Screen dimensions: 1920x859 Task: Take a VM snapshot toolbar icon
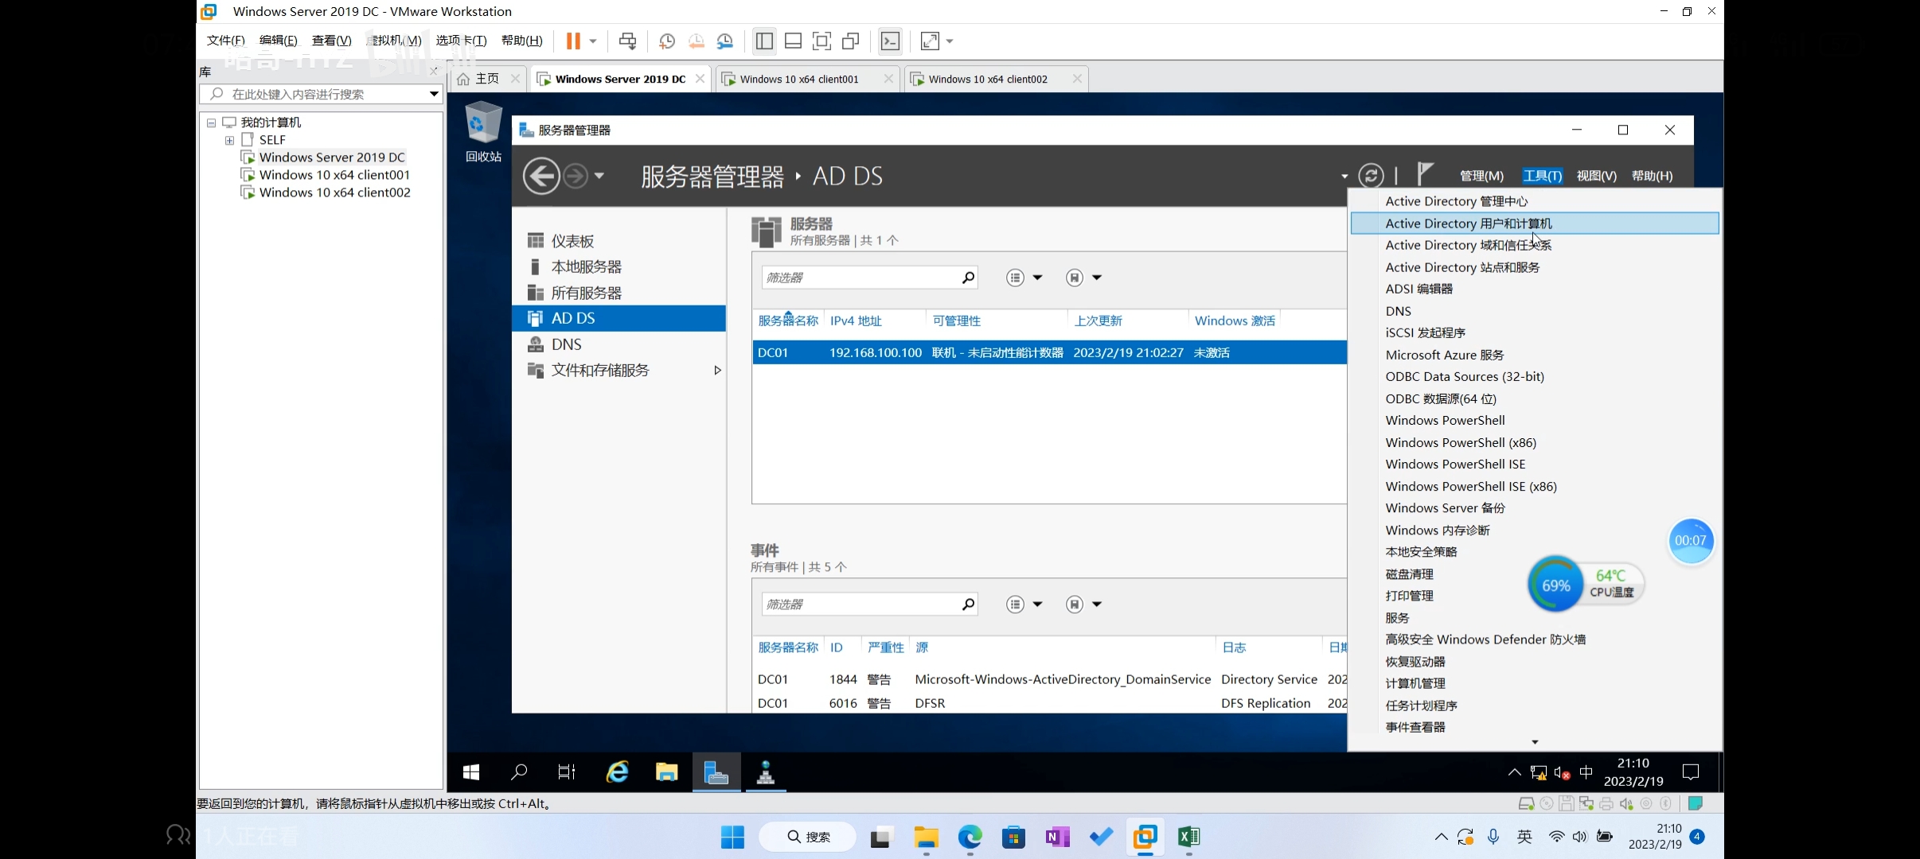[x=667, y=41]
